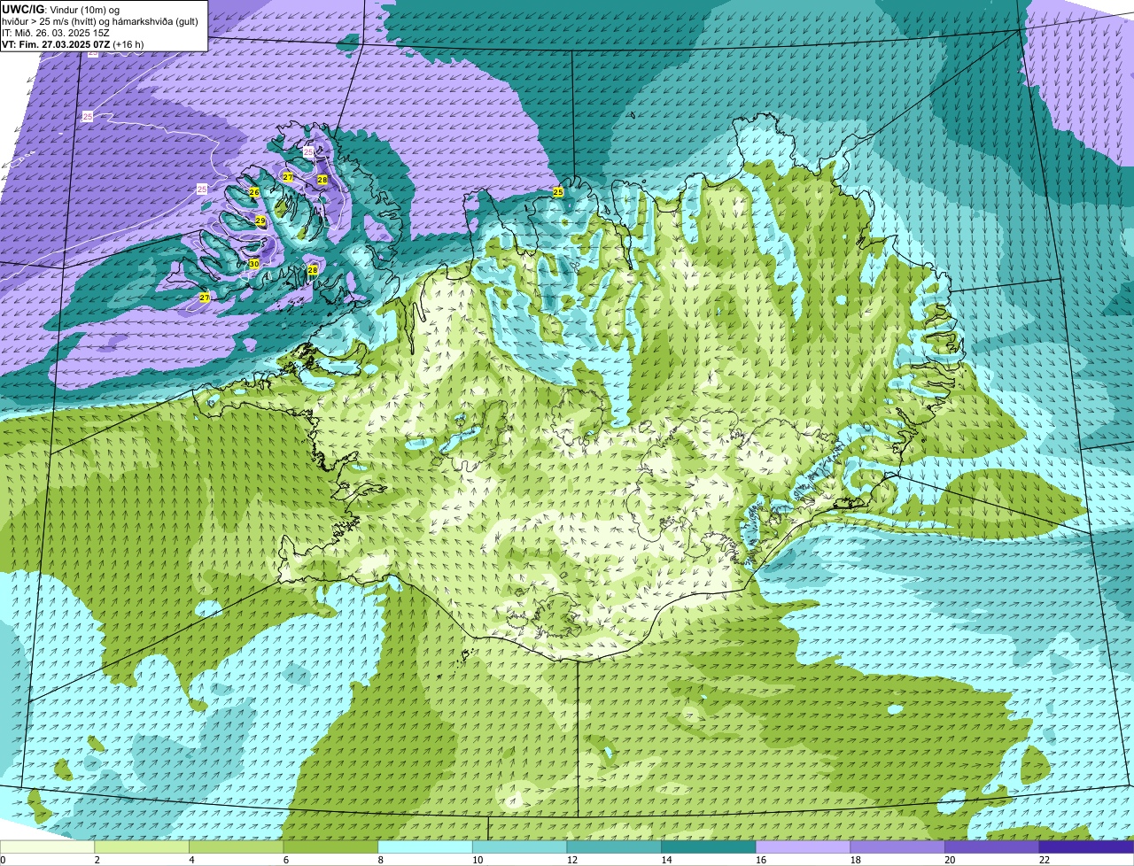Image resolution: width=1134 pixels, height=866 pixels.
Task: Click the yellow 29 gust marker
Action: 260,220
